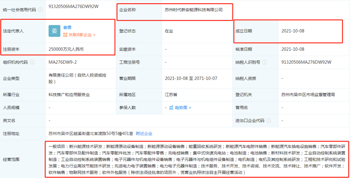This screenshot has height=178, width=350.
Task: Click the 实缴资本 label
Action: click(x=127, y=49)
